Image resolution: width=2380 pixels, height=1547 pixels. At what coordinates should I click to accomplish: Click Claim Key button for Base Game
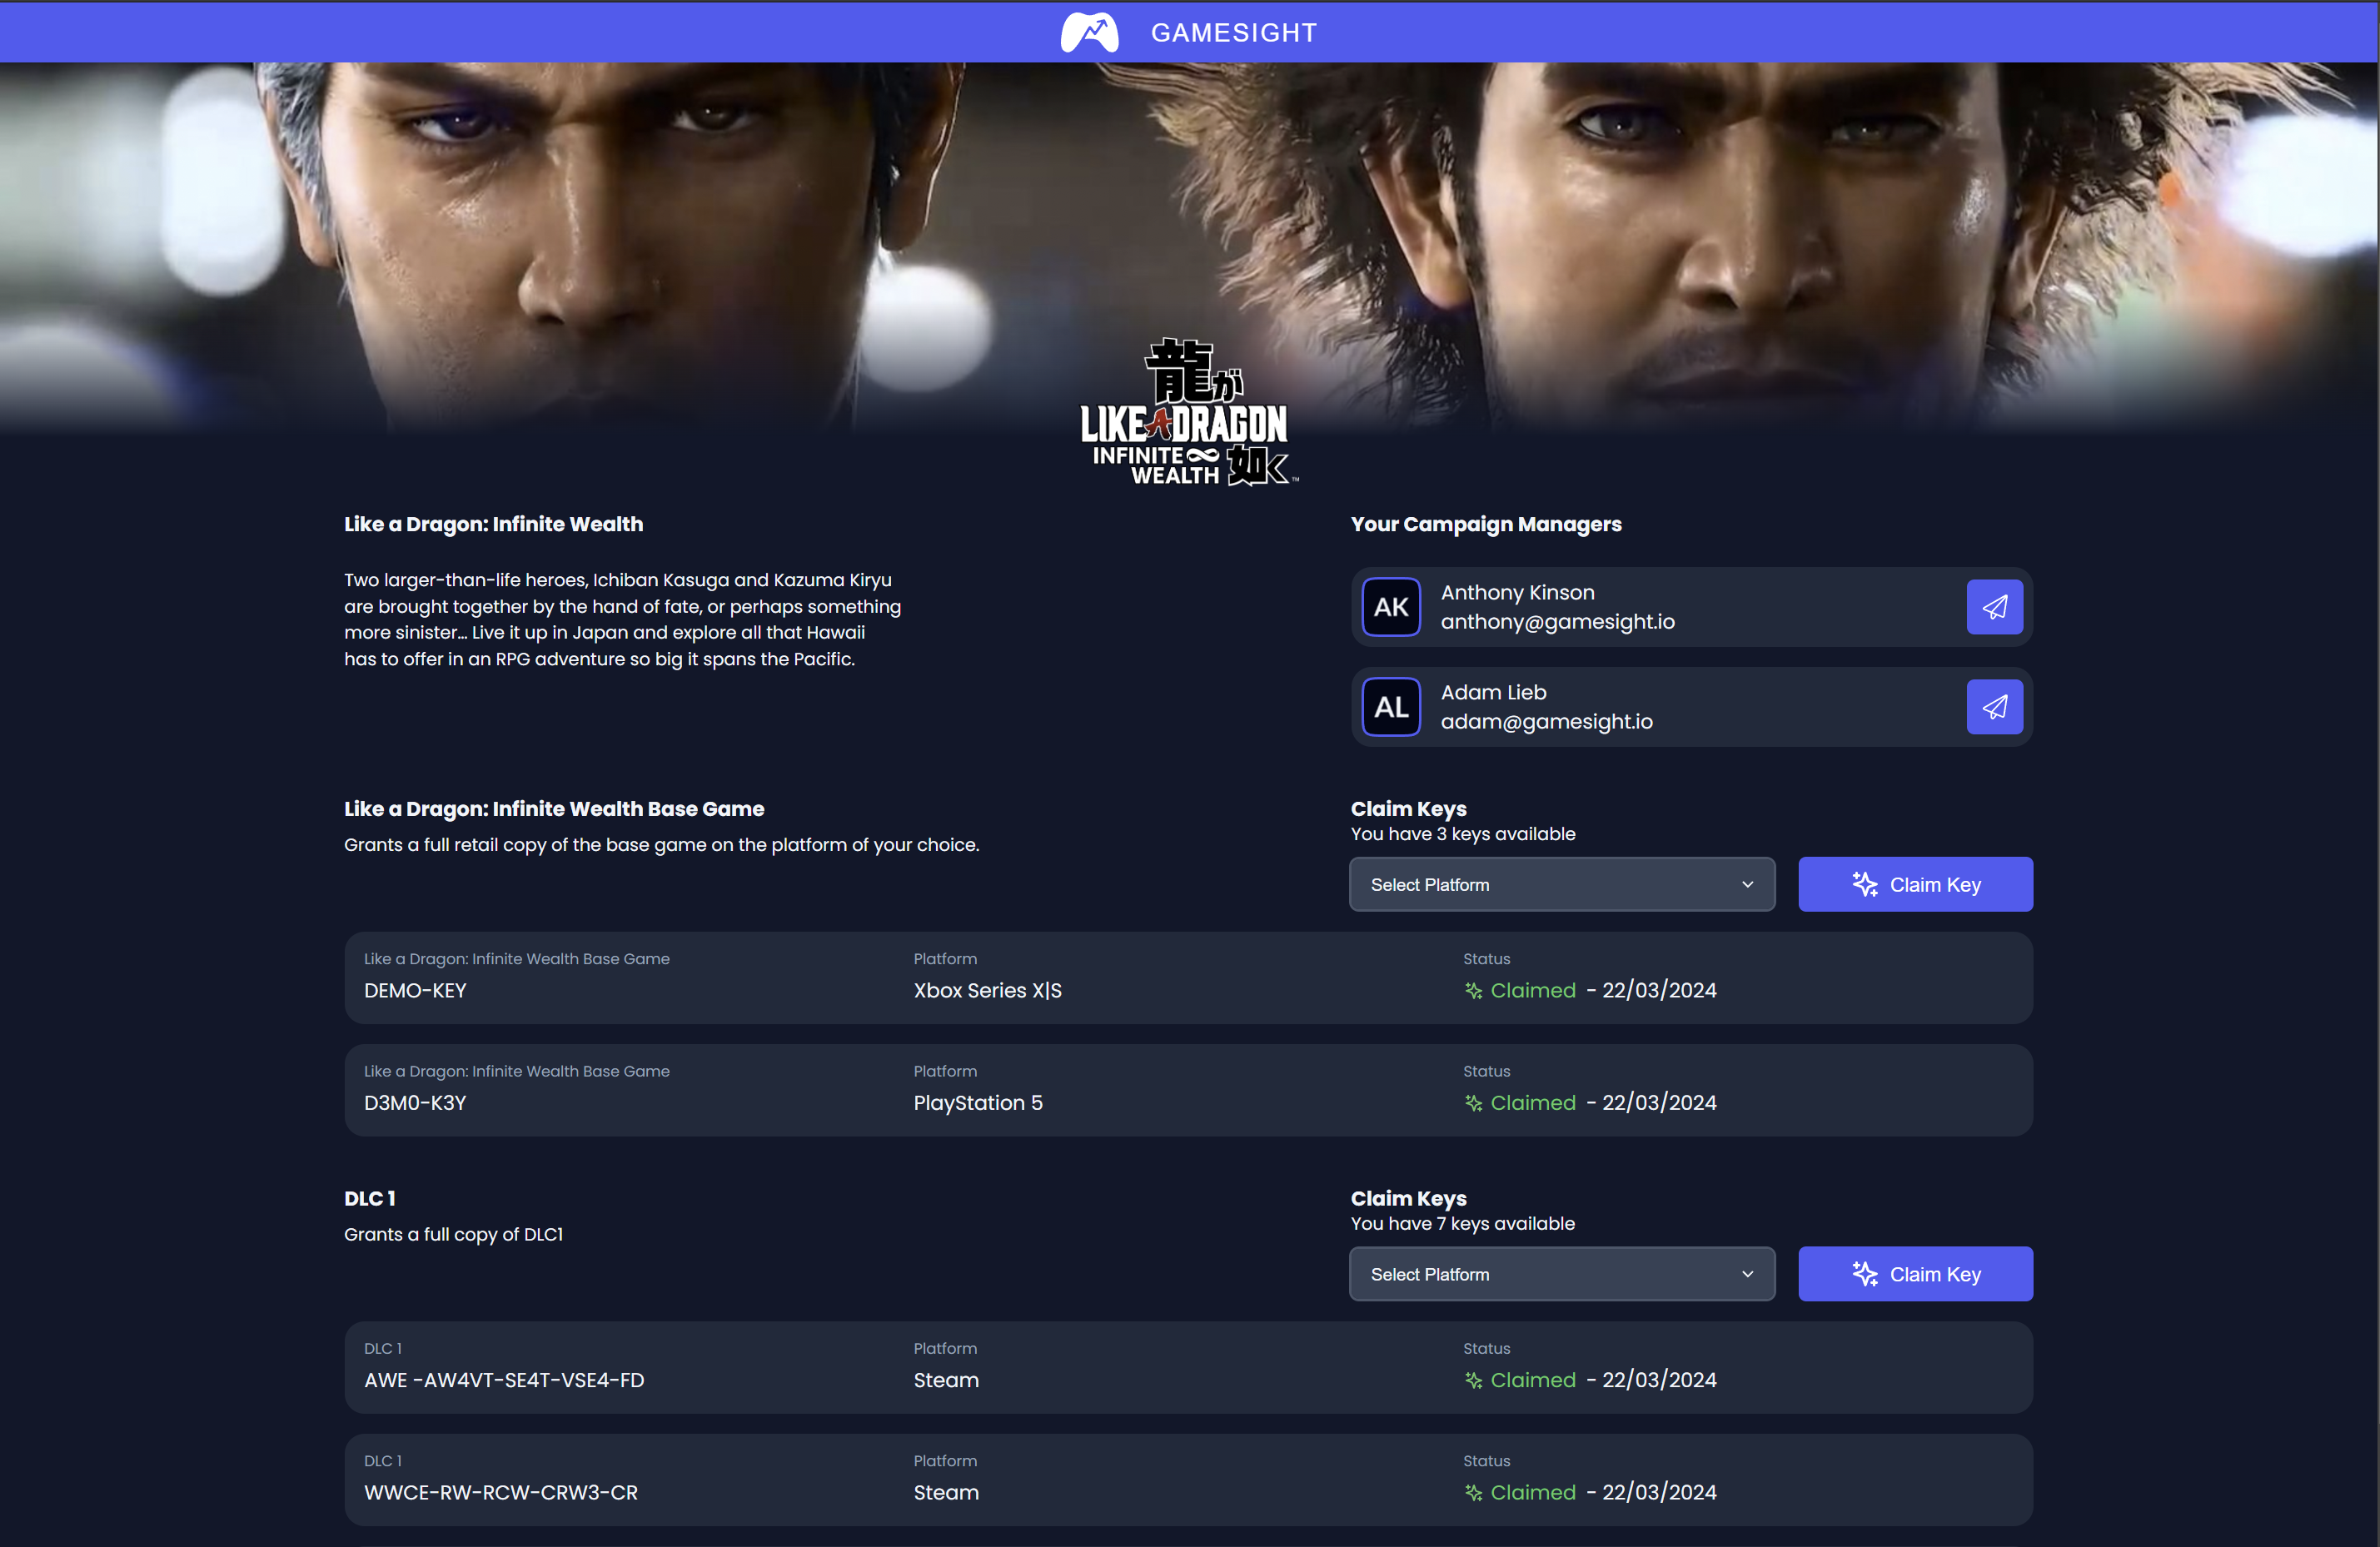pos(1915,884)
